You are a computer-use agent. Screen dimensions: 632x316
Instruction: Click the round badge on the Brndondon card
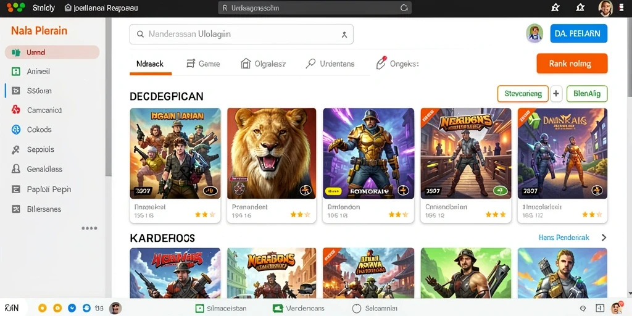404,190
